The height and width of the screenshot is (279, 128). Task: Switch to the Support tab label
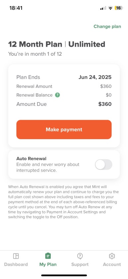coord(80,264)
